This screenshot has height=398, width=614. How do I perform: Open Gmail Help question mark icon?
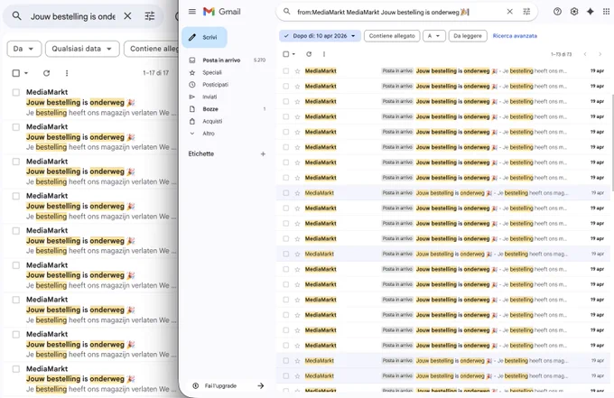(x=557, y=12)
